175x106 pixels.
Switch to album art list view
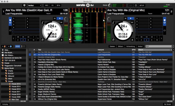click(23, 46)
